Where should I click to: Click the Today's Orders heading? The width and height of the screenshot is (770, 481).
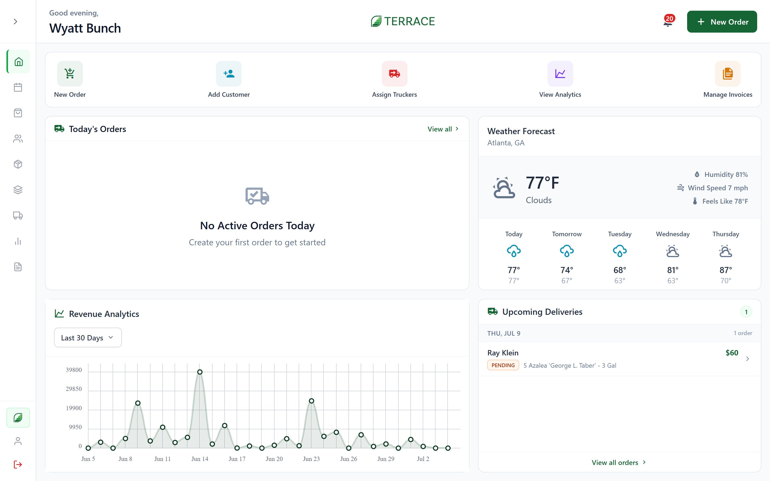(x=97, y=129)
